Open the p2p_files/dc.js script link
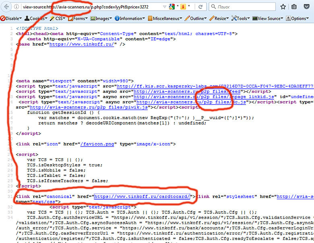 point(191,102)
